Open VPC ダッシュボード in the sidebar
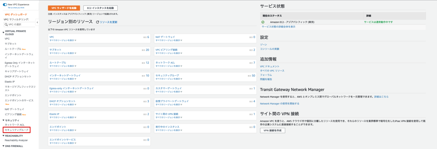437x149 pixels. coord(16,14)
